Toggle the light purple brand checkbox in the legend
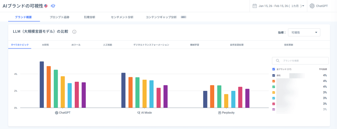Image resolution: width=337 pixels, height=129 pixels. pyautogui.click(x=273, y=110)
